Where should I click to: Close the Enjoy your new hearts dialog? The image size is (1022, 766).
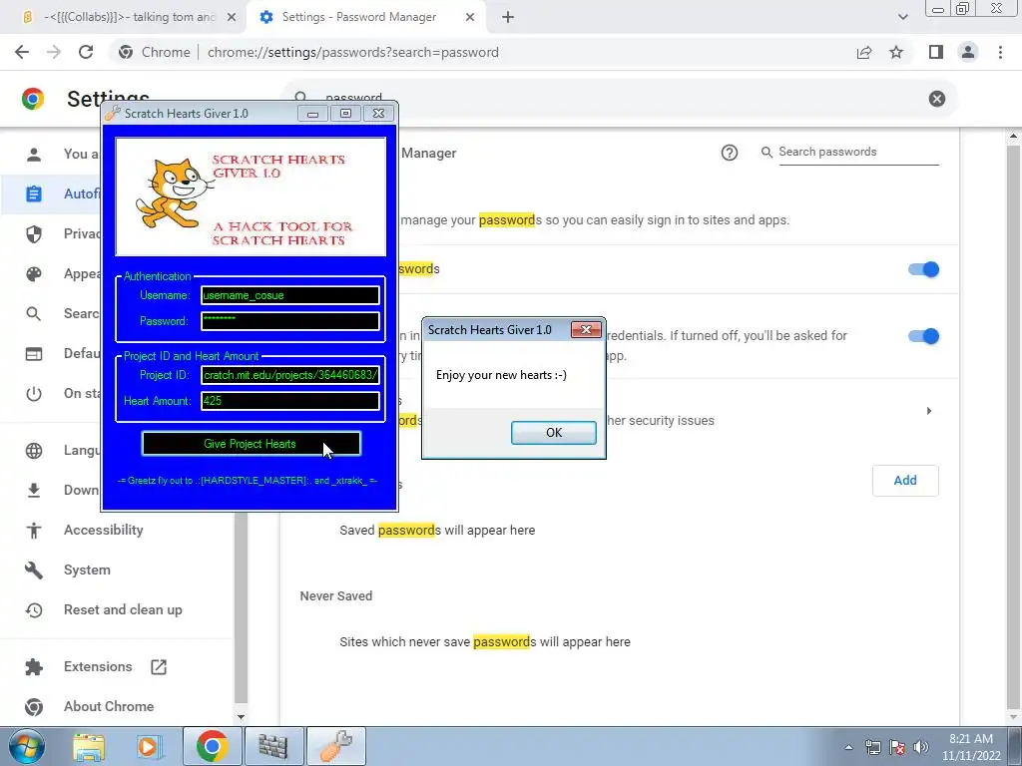point(585,329)
